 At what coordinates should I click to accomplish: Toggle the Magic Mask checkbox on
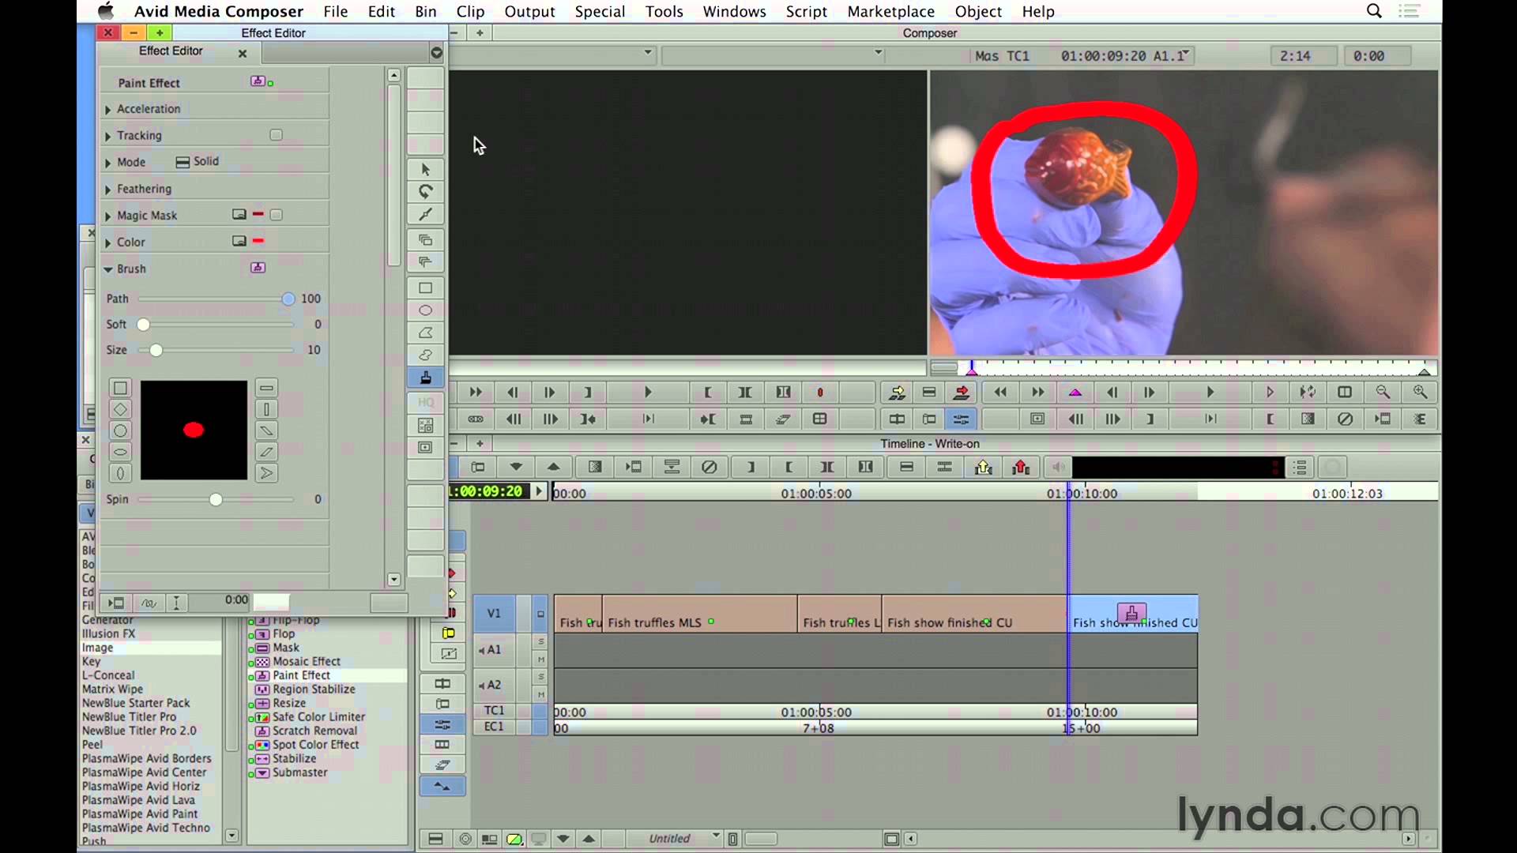(x=276, y=215)
